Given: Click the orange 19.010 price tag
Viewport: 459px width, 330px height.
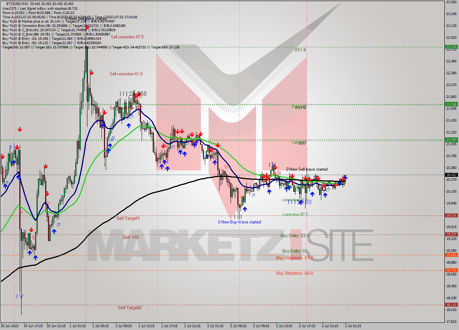Looking at the screenshot, I should click(x=451, y=255).
